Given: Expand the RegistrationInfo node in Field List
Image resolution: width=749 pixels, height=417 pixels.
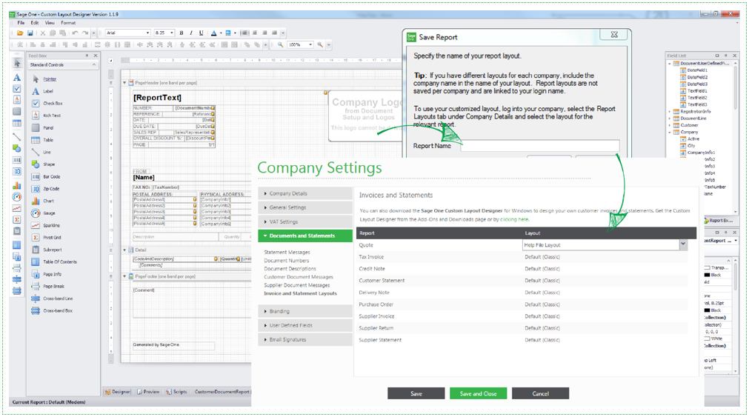Looking at the screenshot, I should (x=670, y=112).
